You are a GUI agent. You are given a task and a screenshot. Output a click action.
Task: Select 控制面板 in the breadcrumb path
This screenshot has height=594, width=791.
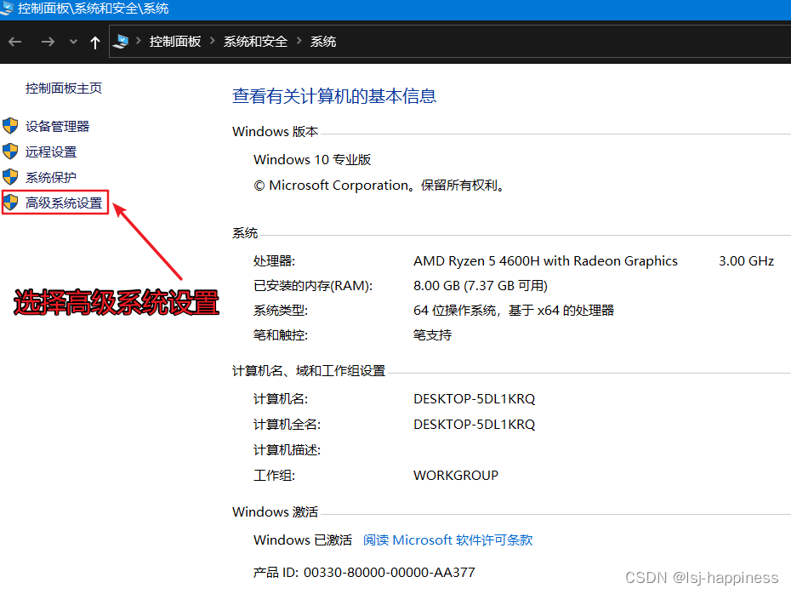click(175, 42)
